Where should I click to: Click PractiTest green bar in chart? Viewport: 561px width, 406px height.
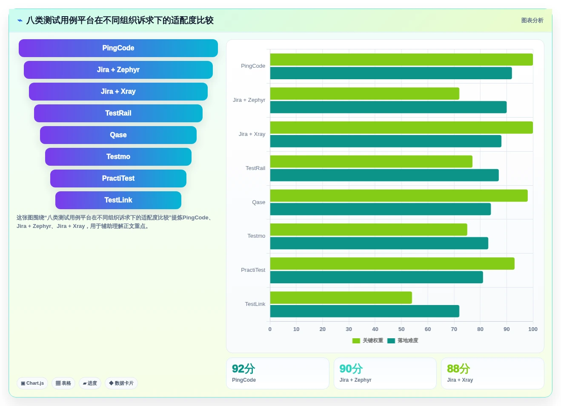coord(392,264)
